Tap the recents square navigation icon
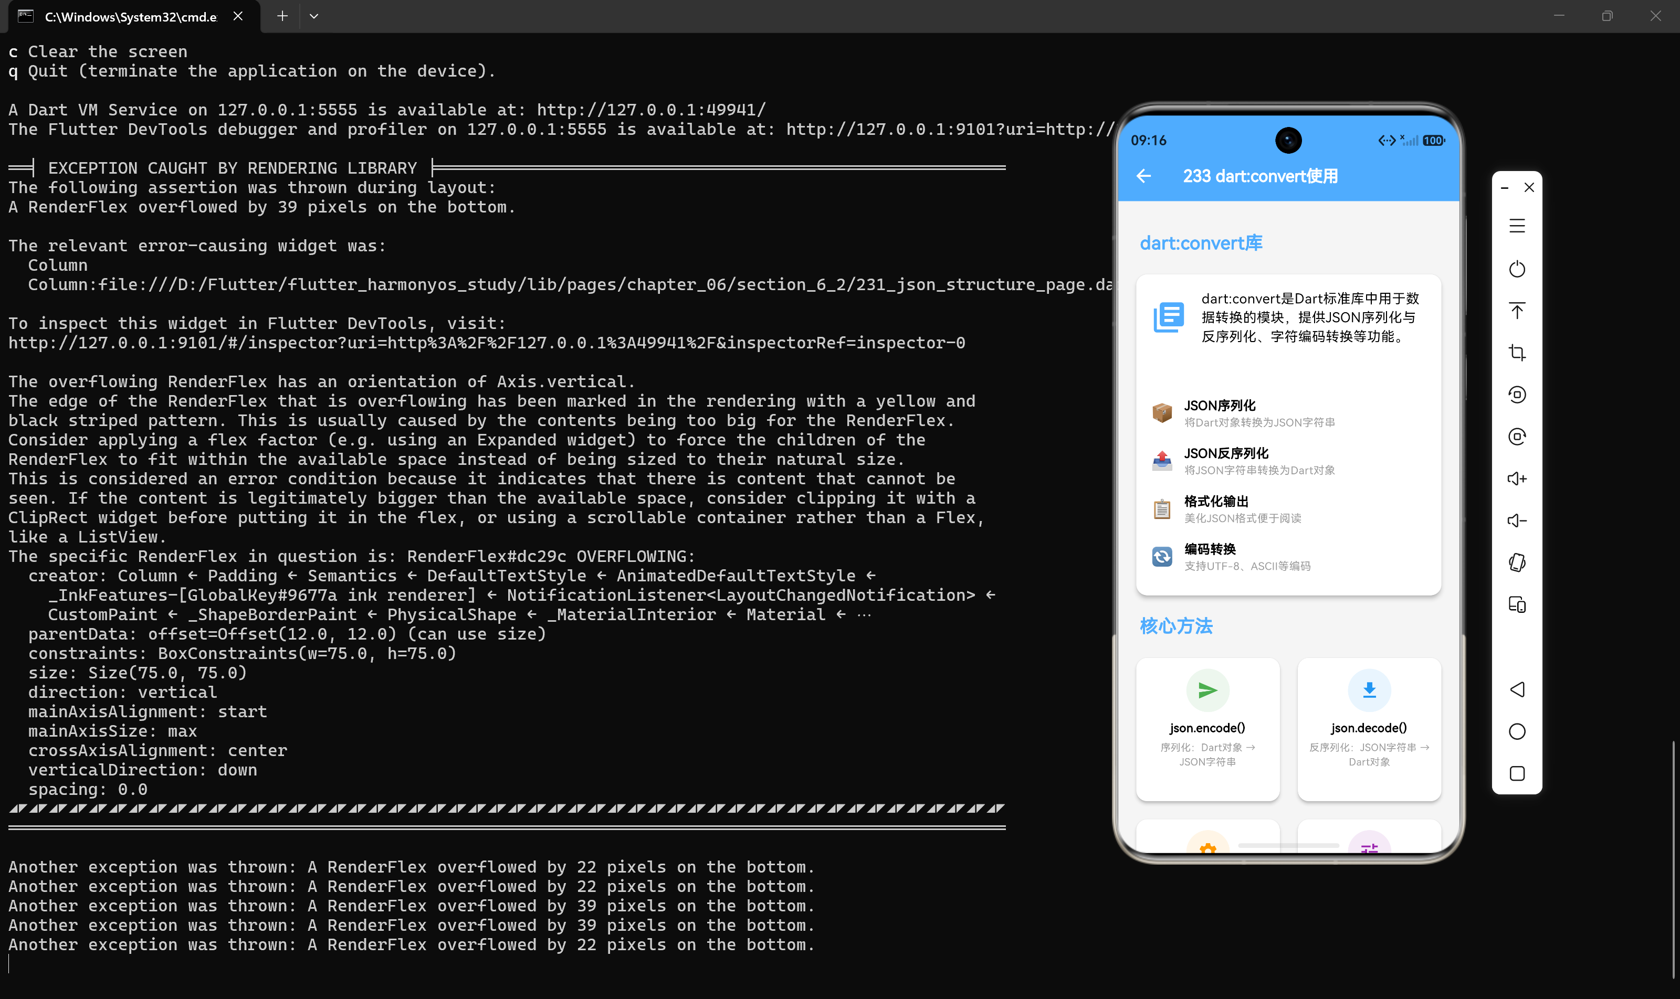This screenshot has height=999, width=1680. coord(1517,773)
